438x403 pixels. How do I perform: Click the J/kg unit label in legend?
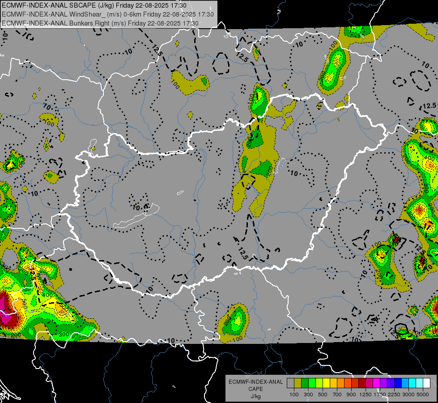click(x=255, y=396)
